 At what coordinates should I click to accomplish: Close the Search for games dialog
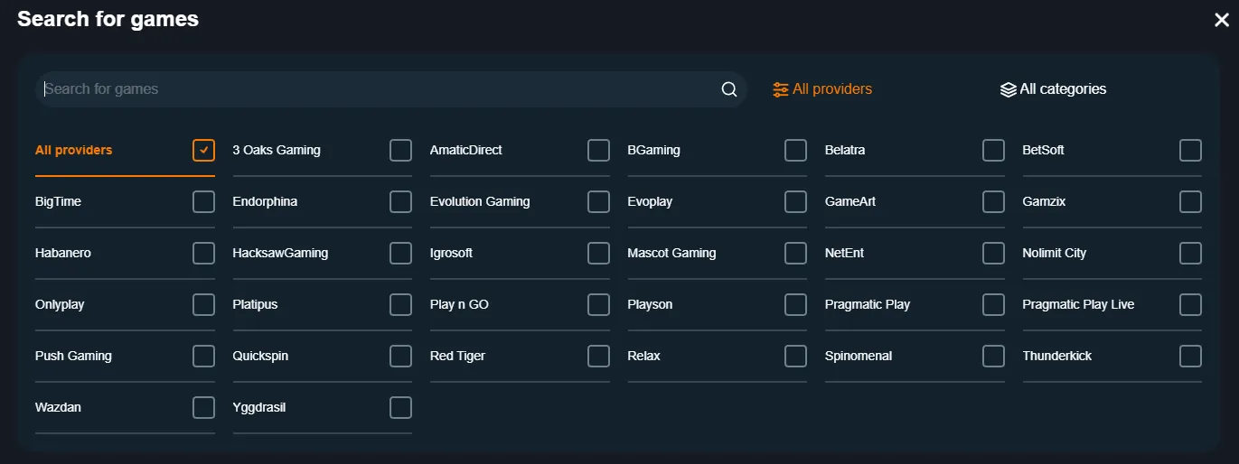tap(1222, 20)
